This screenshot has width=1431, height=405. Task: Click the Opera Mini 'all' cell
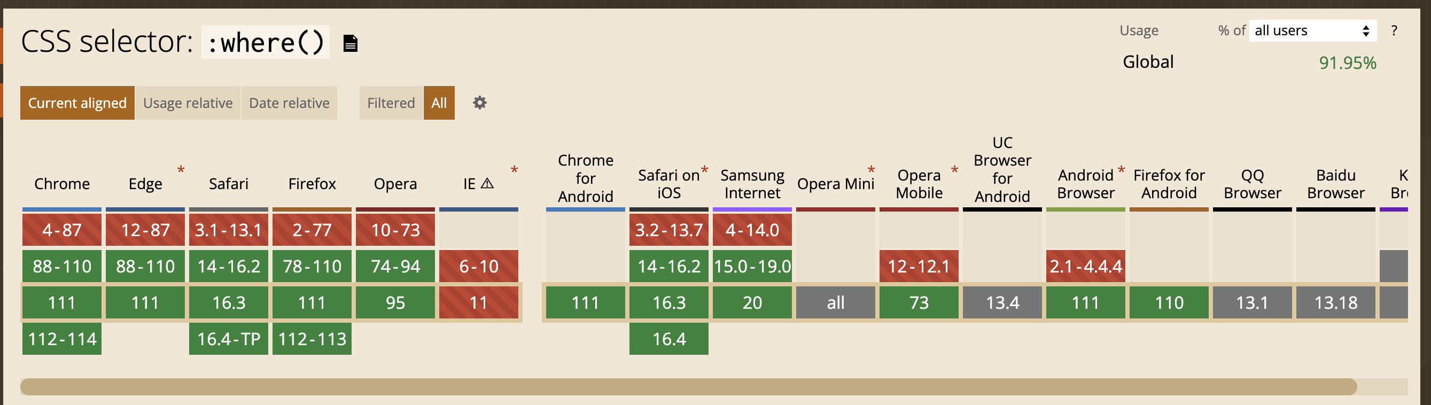click(836, 303)
